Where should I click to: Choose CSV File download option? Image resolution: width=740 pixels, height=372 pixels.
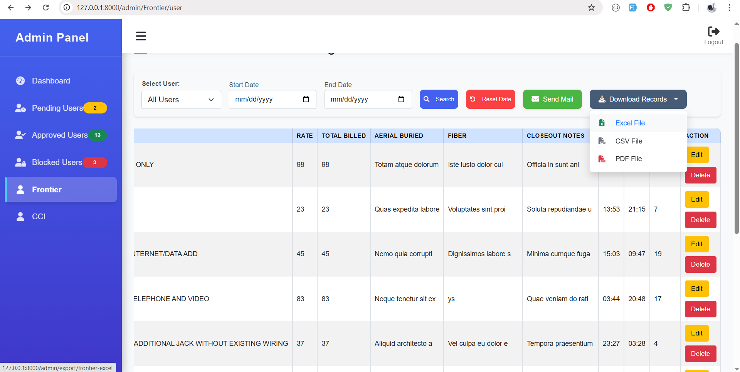pyautogui.click(x=629, y=141)
